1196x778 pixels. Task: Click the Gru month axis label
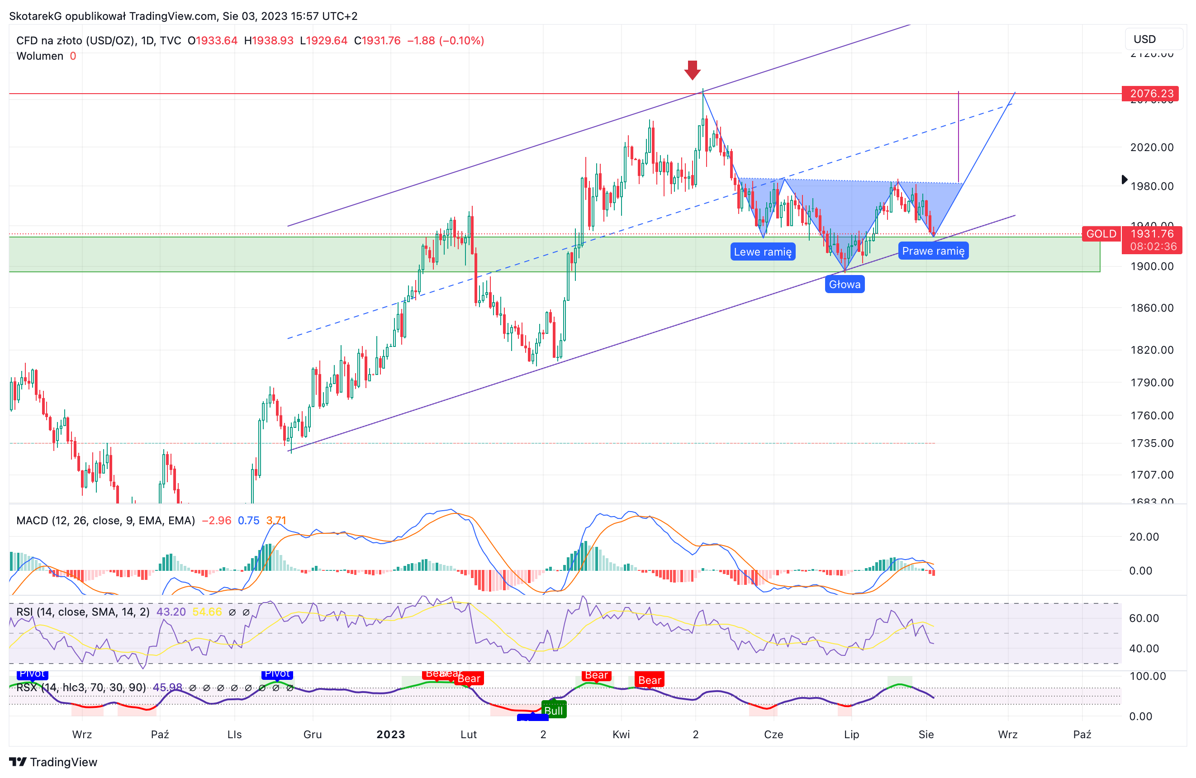coord(313,734)
